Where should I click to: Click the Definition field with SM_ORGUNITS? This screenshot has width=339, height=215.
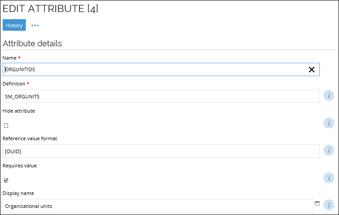[161, 97]
